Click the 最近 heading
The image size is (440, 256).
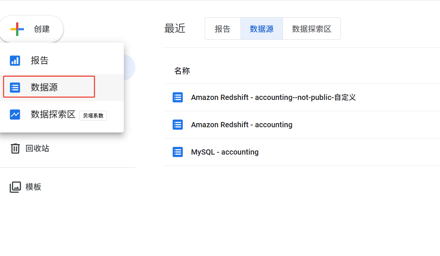click(174, 28)
